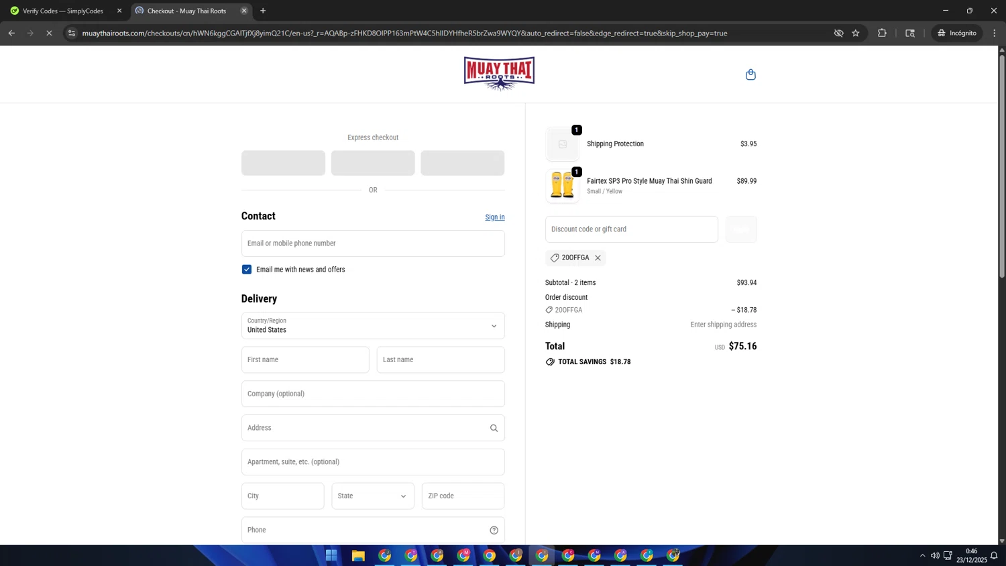Click the middle express checkout button
The width and height of the screenshot is (1006, 566).
click(373, 163)
